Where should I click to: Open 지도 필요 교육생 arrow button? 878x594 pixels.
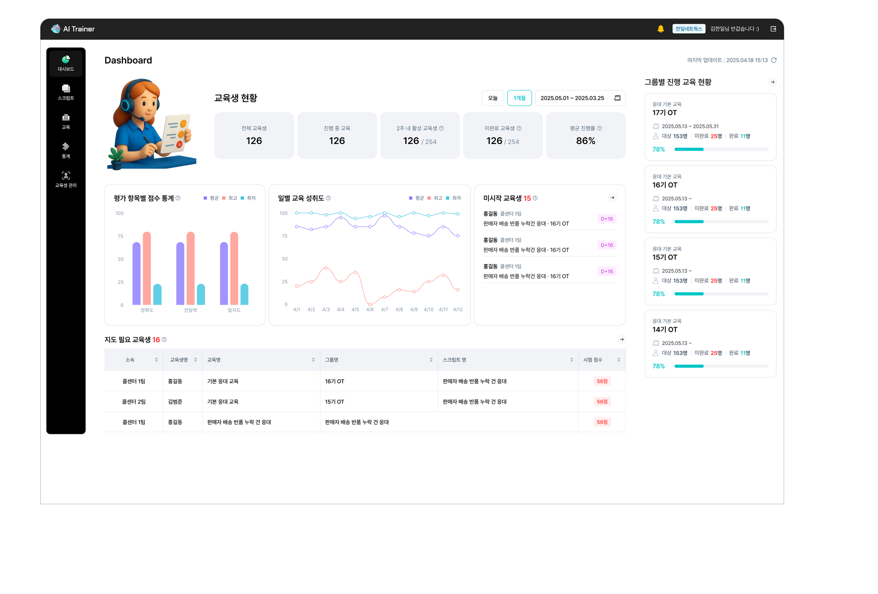(621, 340)
